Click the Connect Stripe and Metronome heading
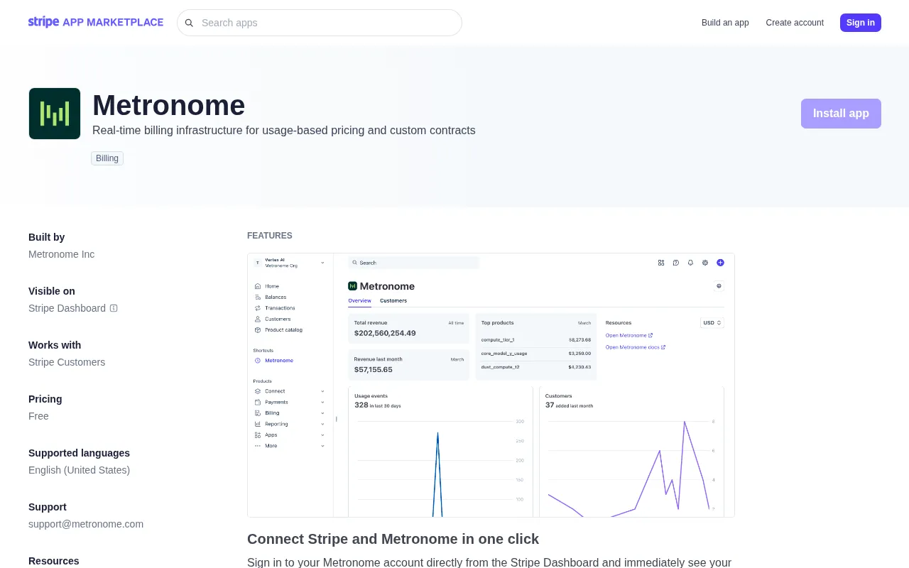The width and height of the screenshot is (909, 568). coord(393,539)
